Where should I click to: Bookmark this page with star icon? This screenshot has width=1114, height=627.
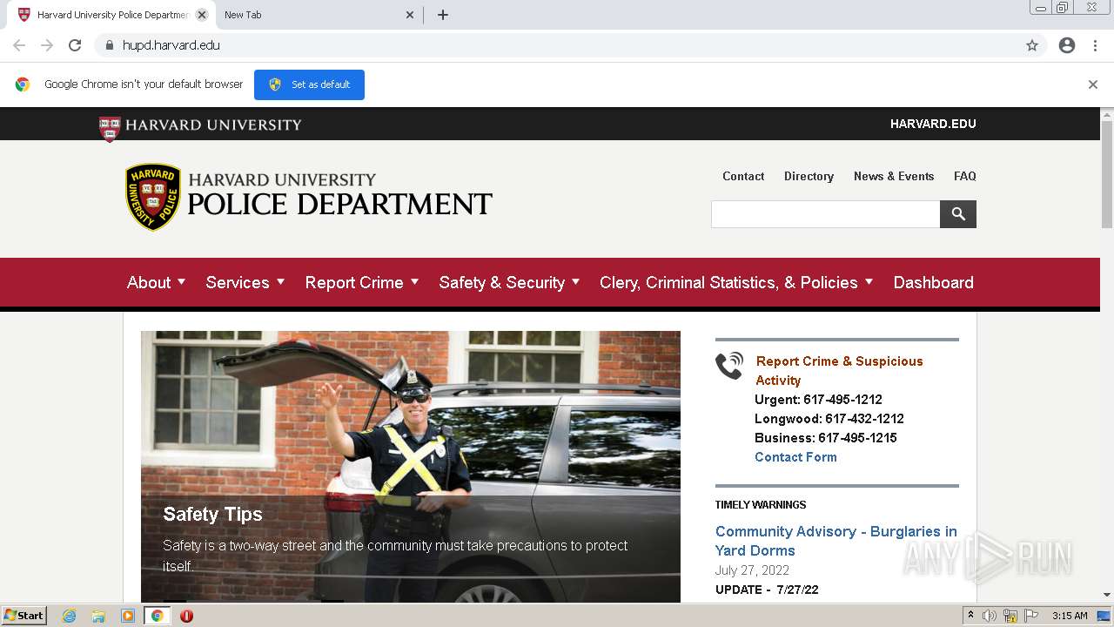click(x=1032, y=45)
